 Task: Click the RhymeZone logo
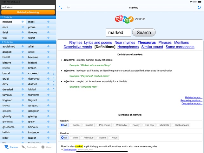130,19
